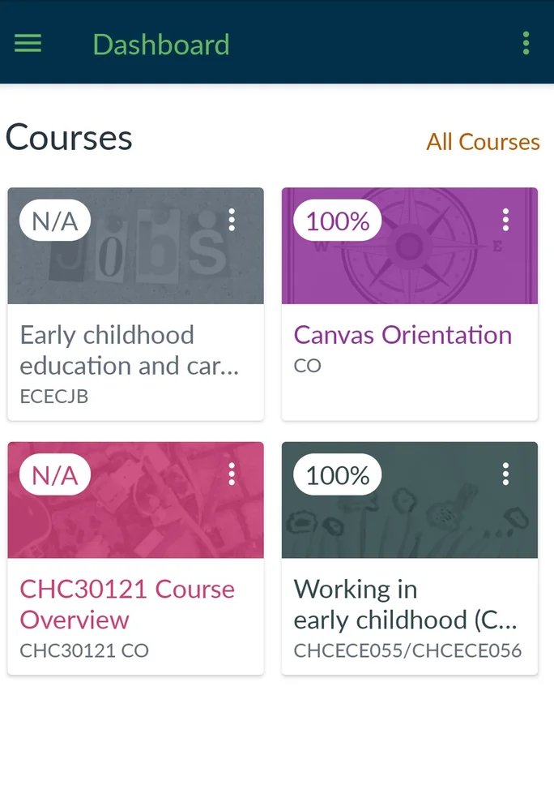Open options for Early childhood education course card
The width and height of the screenshot is (554, 811).
232,220
